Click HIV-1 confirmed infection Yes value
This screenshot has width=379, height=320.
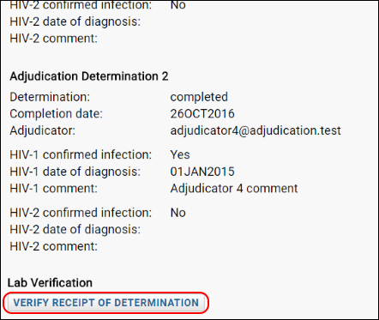pyautogui.click(x=180, y=154)
